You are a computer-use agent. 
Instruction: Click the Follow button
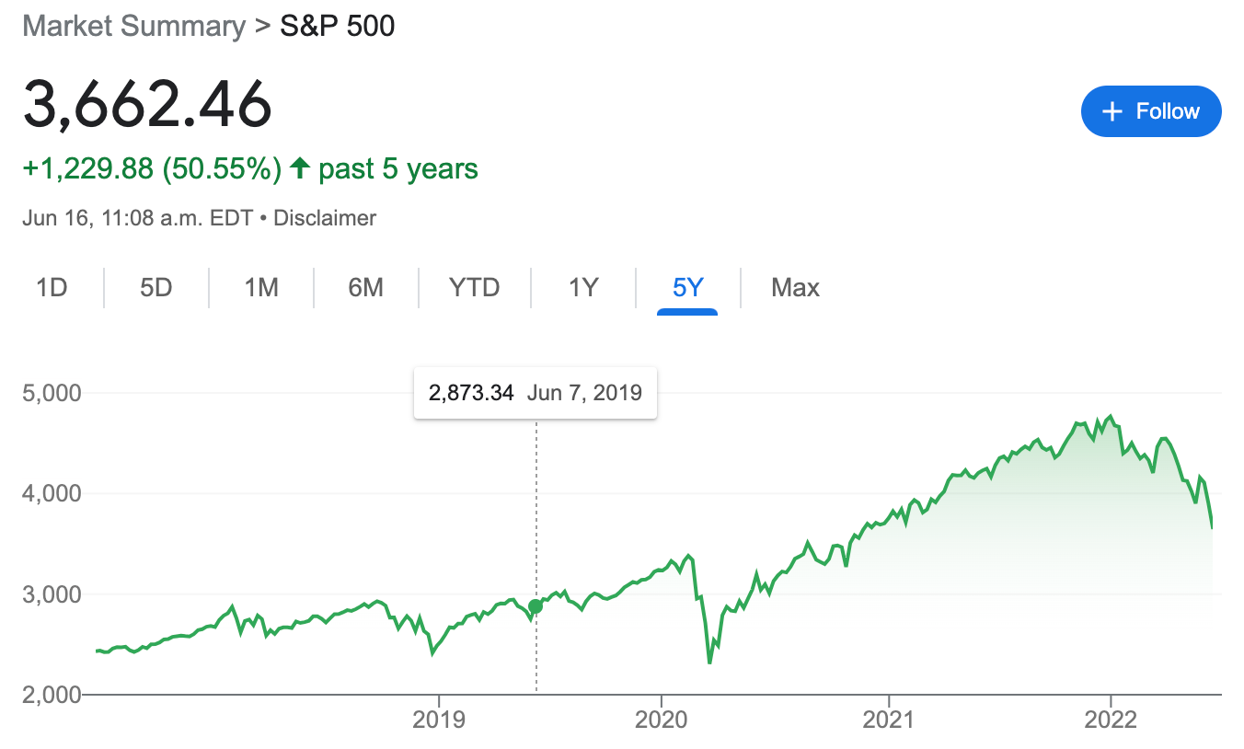coord(1151,111)
